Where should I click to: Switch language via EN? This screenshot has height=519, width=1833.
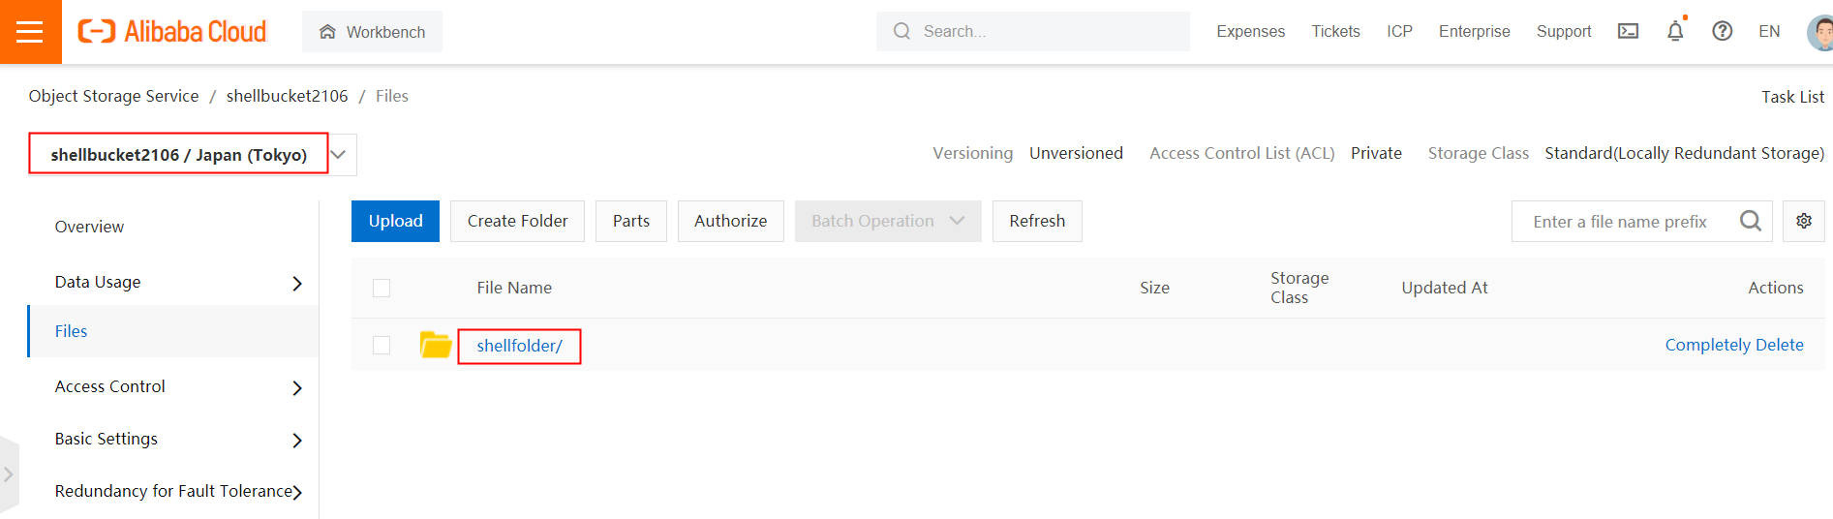click(1769, 31)
